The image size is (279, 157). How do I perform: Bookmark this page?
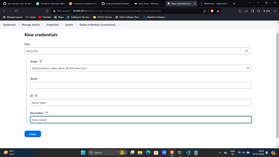[x=47, y=11]
